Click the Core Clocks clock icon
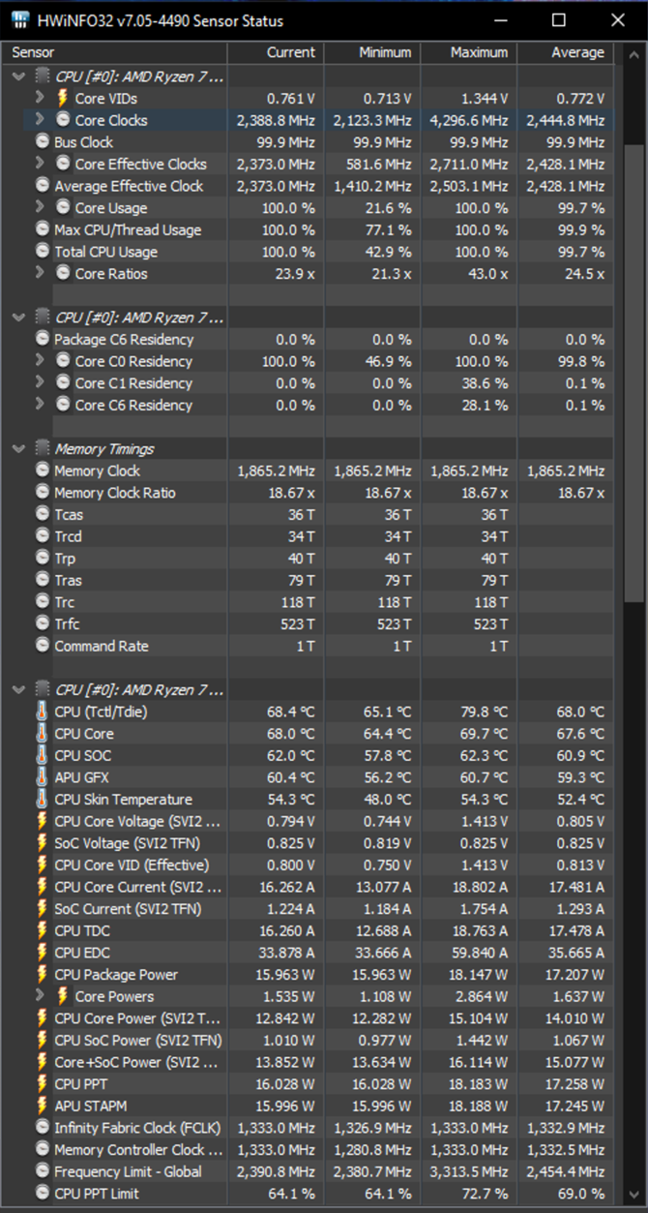This screenshot has height=1213, width=648. click(x=63, y=120)
